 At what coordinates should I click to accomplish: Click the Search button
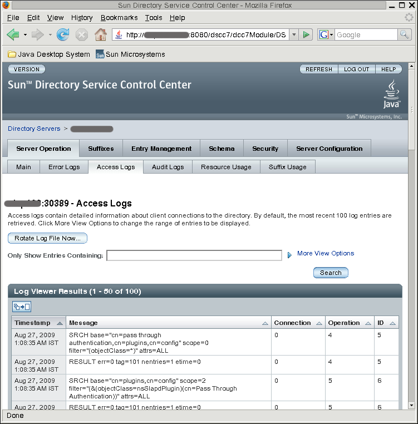click(x=331, y=273)
